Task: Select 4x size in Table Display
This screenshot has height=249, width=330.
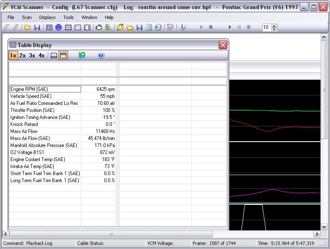Action: (42, 56)
